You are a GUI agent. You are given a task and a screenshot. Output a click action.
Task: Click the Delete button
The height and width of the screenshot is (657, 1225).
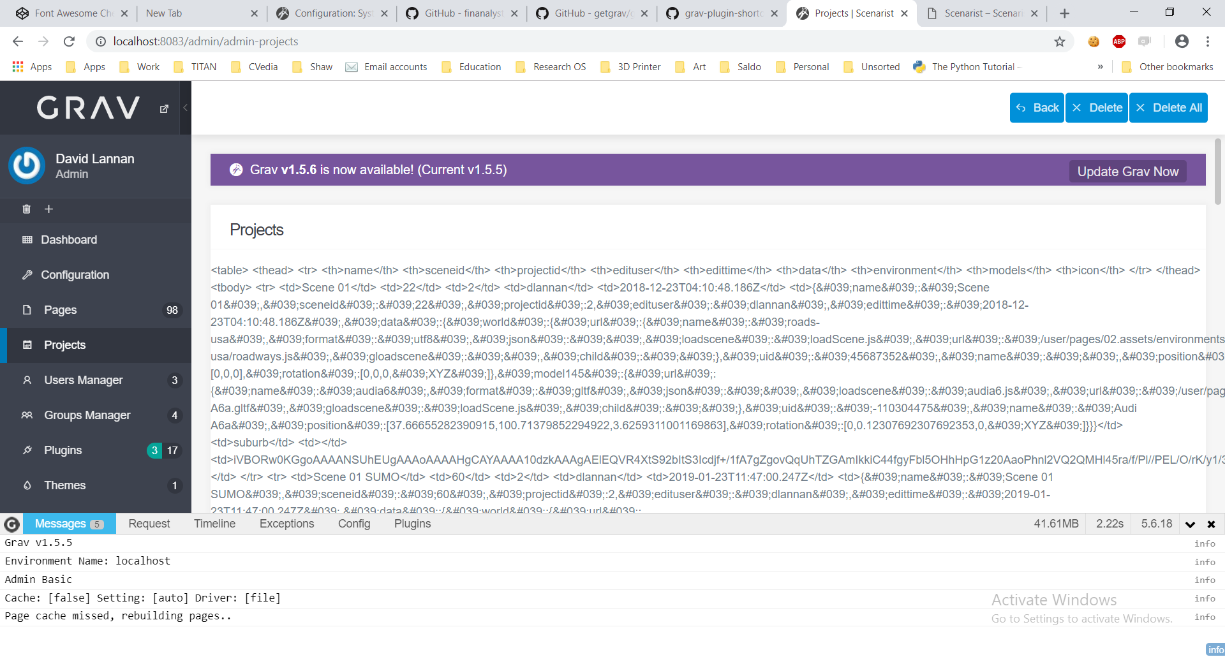click(1097, 108)
